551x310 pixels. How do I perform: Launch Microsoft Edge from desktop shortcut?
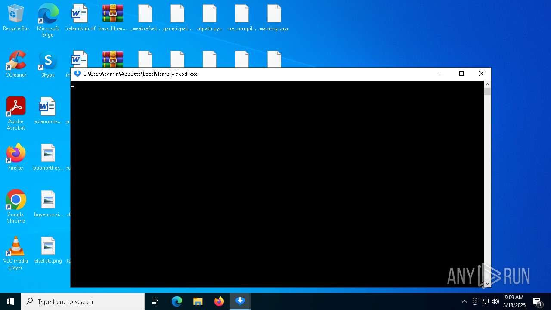[48, 21]
